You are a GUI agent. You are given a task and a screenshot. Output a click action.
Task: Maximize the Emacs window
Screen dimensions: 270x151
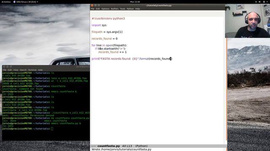(x=99, y=5)
